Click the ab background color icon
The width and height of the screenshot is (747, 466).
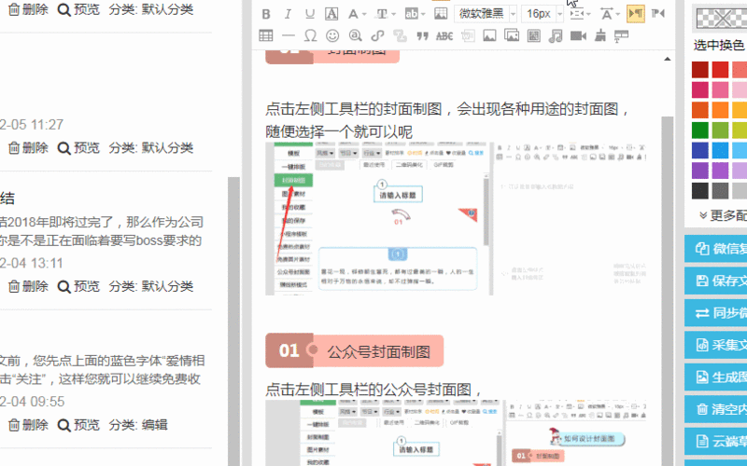(411, 14)
